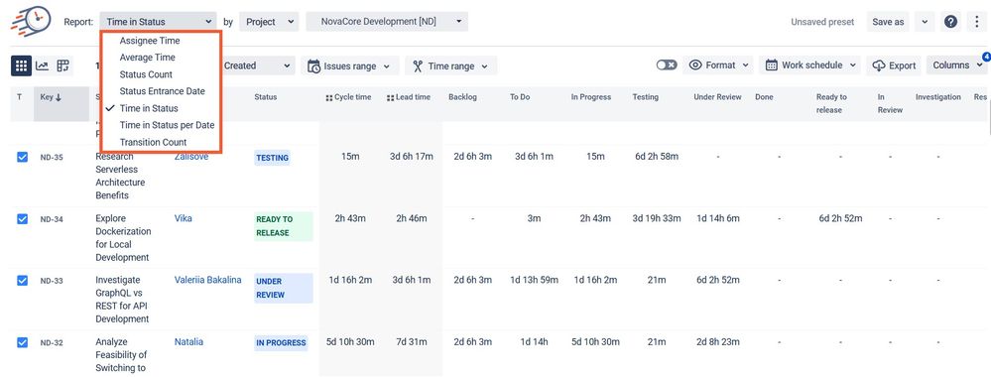Click ND-34 Ready to release 6d 2h 52m
This screenshot has height=377, width=991.
(x=840, y=218)
